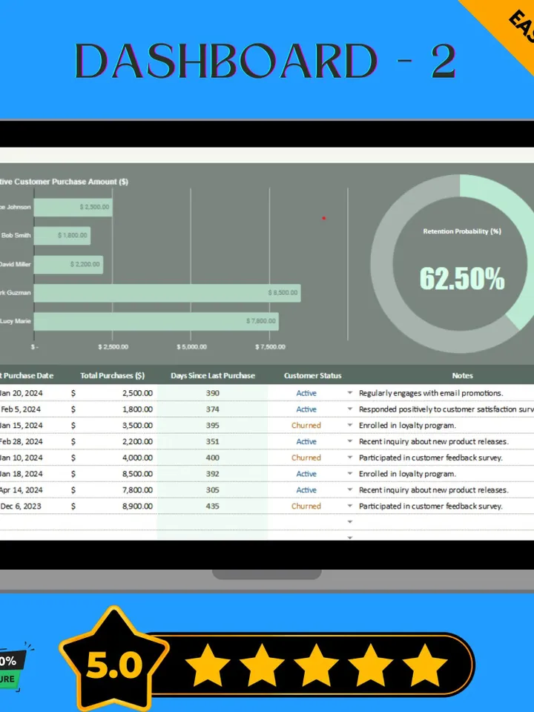Click Churned status in the 435 days row
Image resolution: width=534 pixels, height=712 pixels.
(x=306, y=506)
